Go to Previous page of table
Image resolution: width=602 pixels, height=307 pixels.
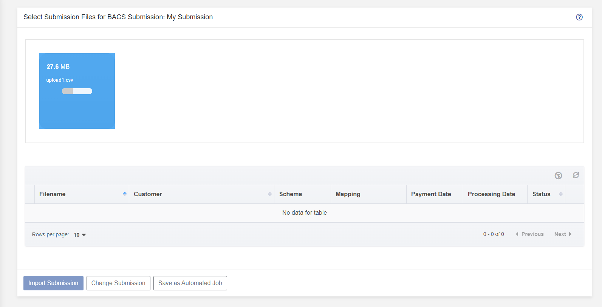pyautogui.click(x=529, y=234)
